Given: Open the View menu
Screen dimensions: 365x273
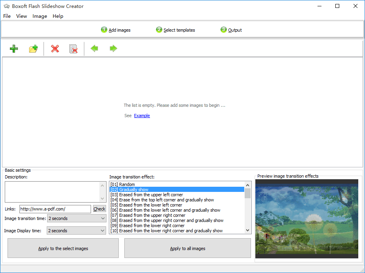Looking at the screenshot, I should [x=22, y=16].
